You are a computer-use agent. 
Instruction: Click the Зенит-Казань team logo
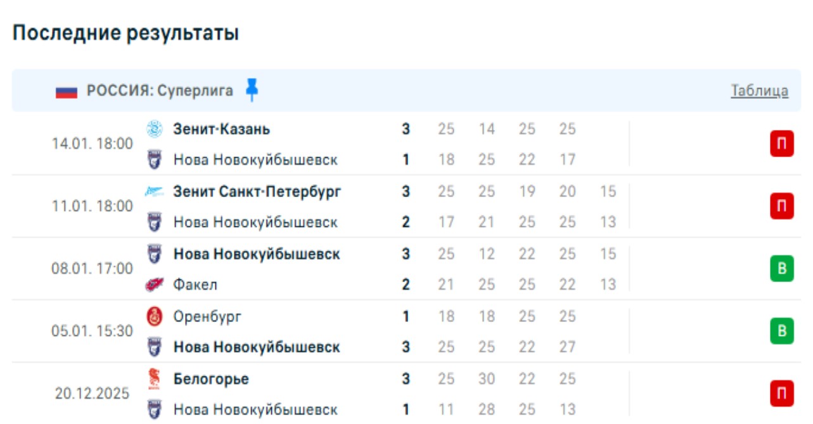(155, 129)
